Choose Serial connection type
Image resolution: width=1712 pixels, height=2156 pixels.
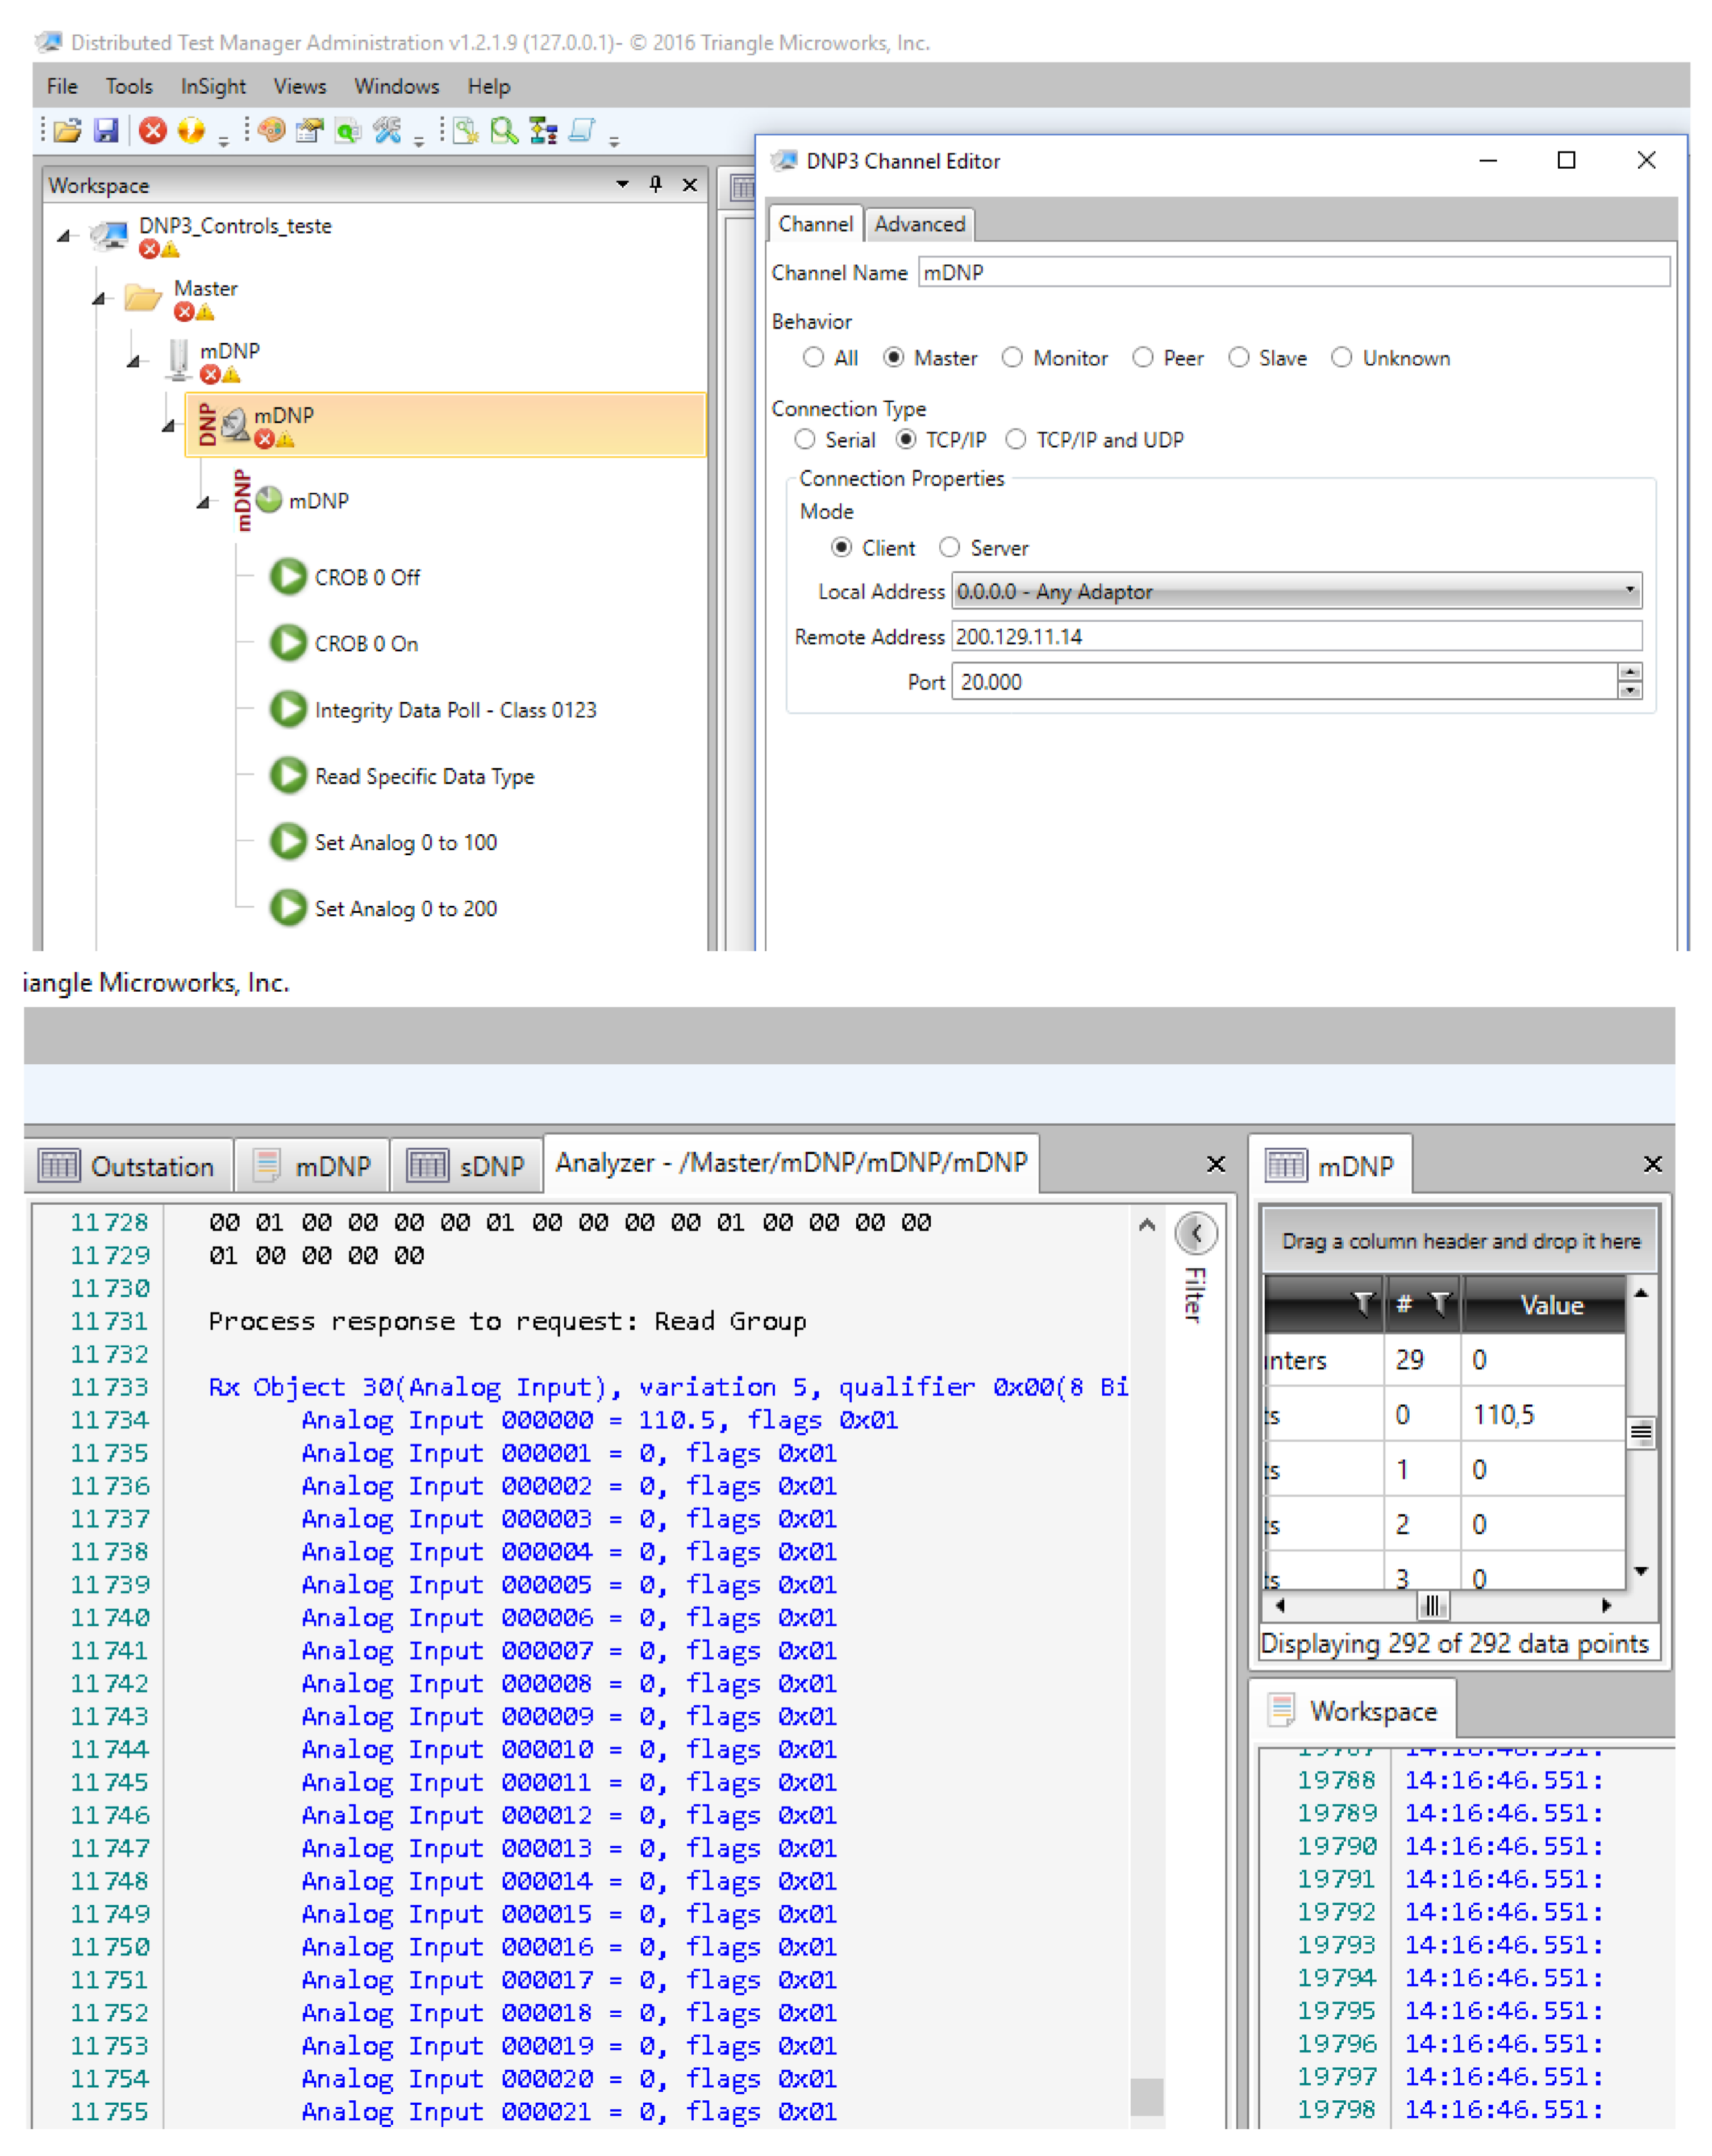(x=805, y=440)
